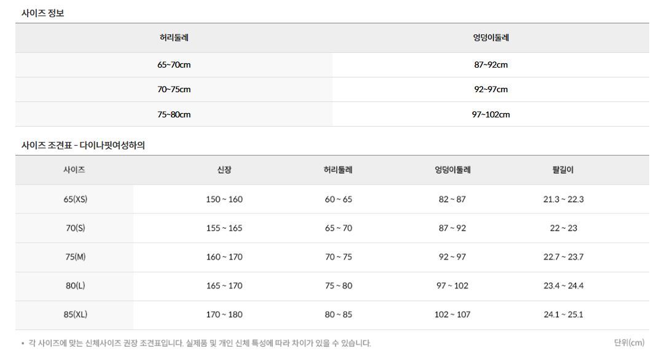Click the 65(XS) size row label

tap(76, 199)
